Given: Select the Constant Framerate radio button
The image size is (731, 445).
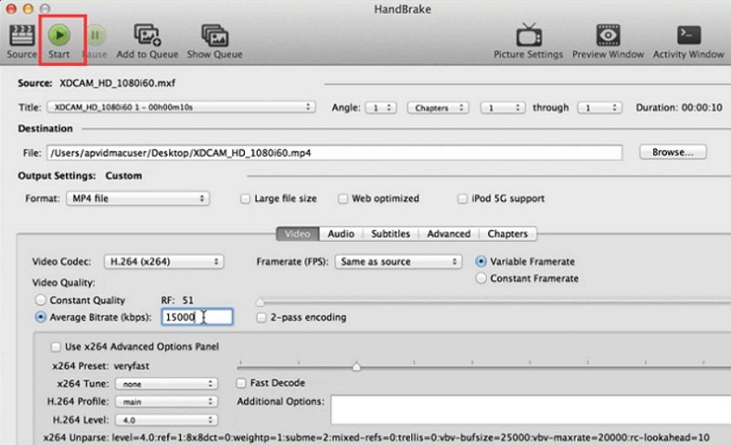Looking at the screenshot, I should pyautogui.click(x=481, y=278).
